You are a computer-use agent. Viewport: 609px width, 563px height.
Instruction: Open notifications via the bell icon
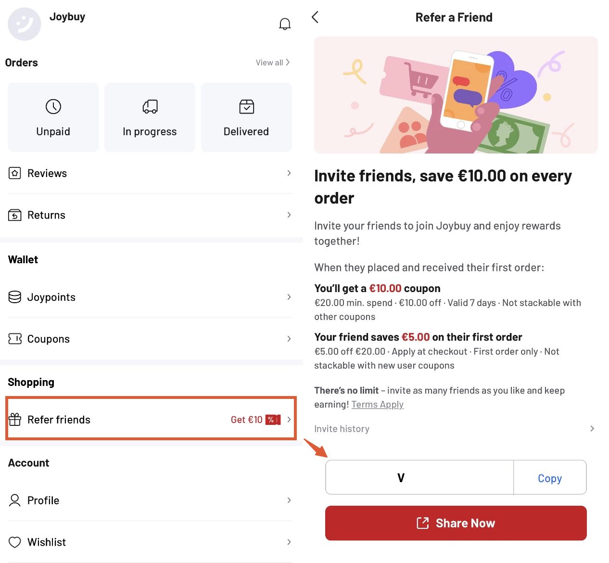(x=285, y=24)
